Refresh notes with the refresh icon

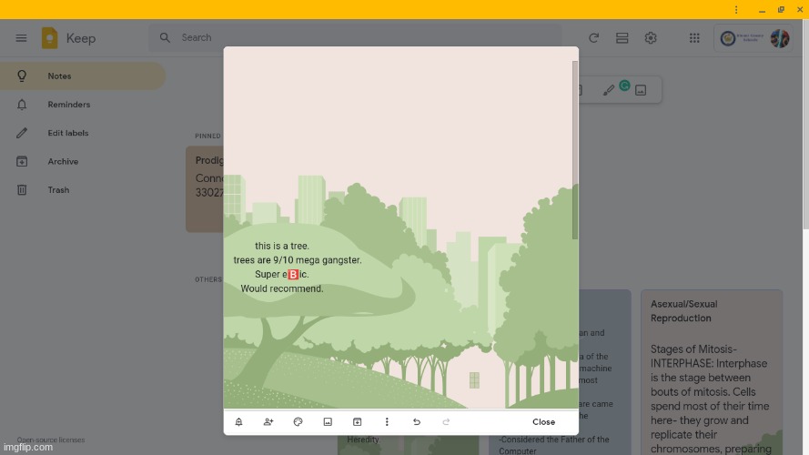pyautogui.click(x=593, y=37)
